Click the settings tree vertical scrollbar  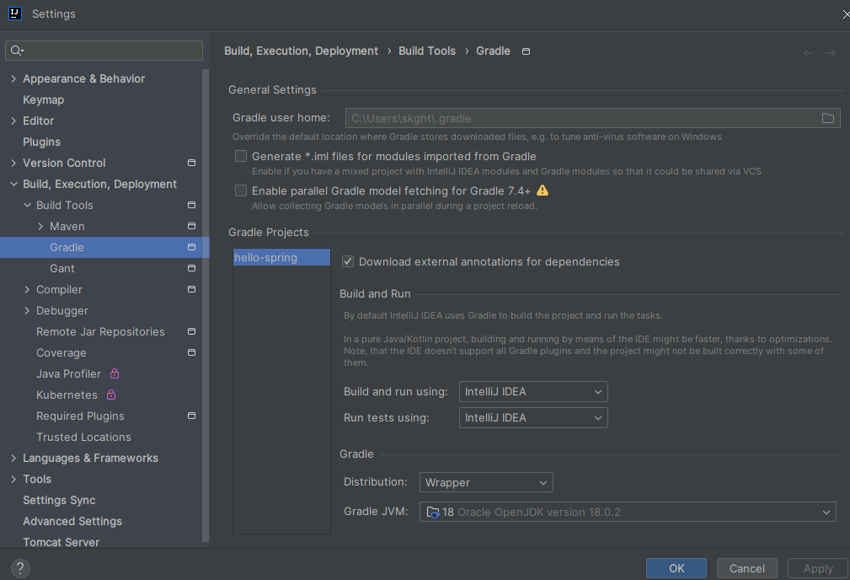[206, 305]
